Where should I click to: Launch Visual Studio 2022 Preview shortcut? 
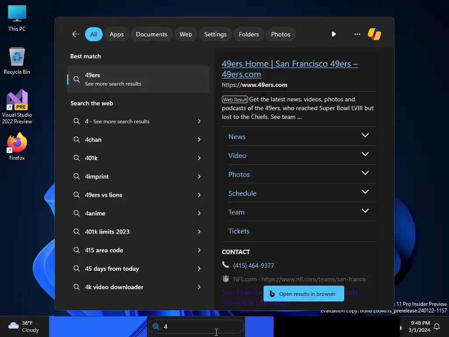point(17,107)
